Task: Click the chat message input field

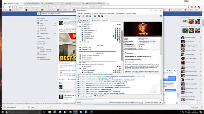Action: [118, 100]
